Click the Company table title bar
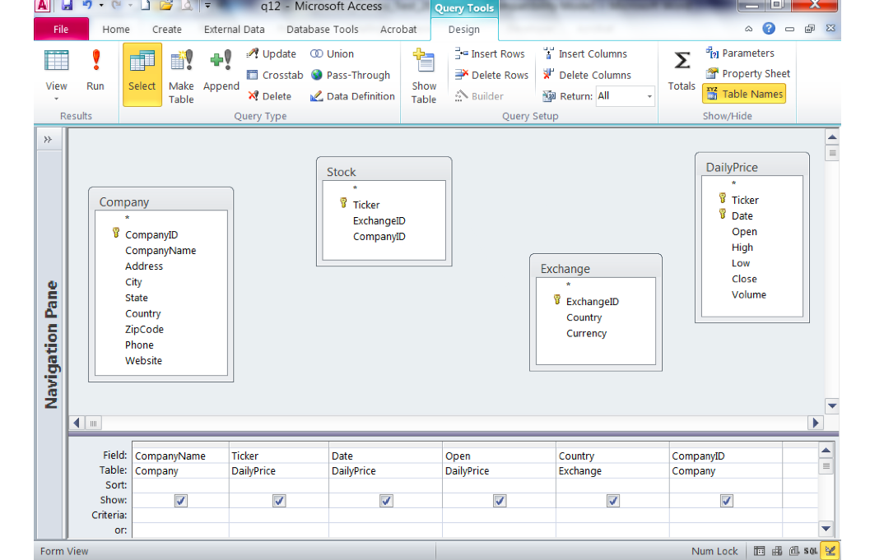Image resolution: width=884 pixels, height=560 pixels. pos(161,201)
